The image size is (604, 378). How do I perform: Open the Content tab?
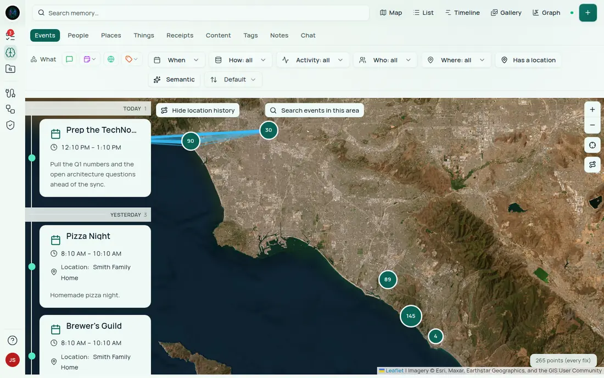pyautogui.click(x=218, y=35)
